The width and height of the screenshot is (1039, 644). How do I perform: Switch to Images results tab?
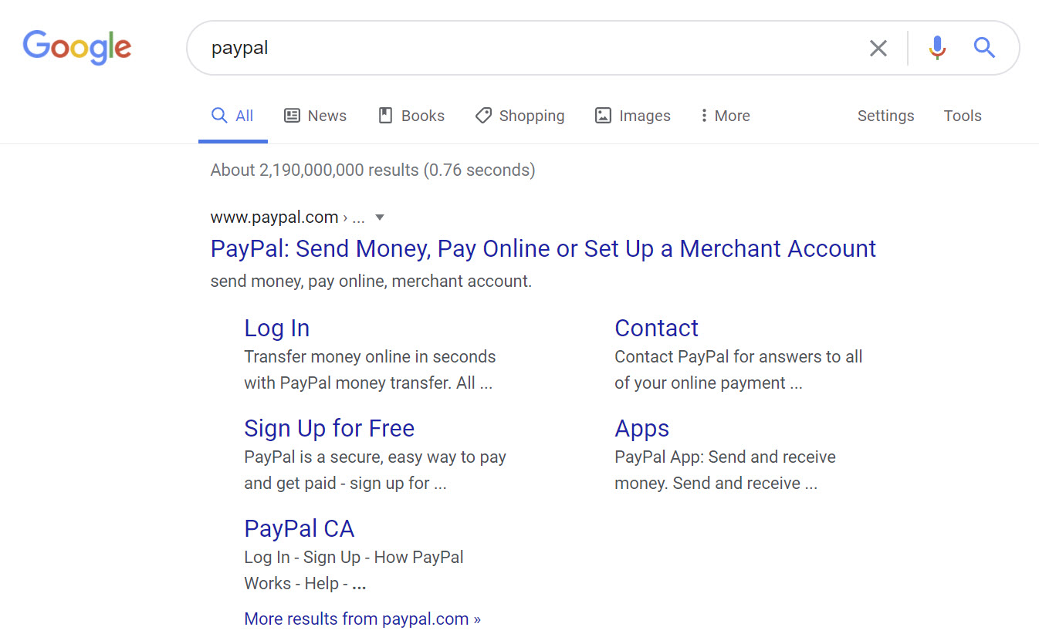point(633,116)
